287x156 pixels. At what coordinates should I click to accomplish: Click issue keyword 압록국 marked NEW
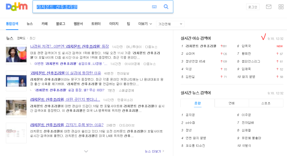click(x=246, y=46)
